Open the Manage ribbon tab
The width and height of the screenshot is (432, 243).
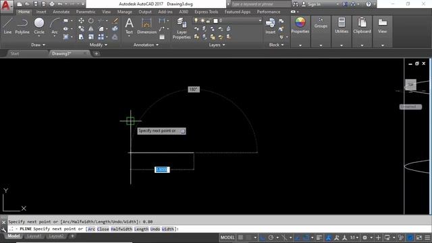(x=124, y=12)
